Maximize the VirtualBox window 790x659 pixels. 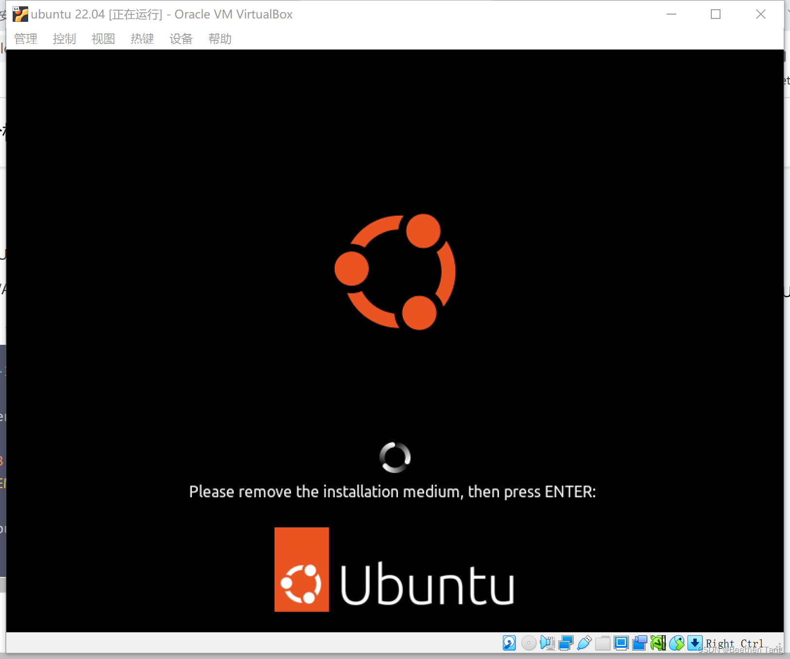[716, 14]
